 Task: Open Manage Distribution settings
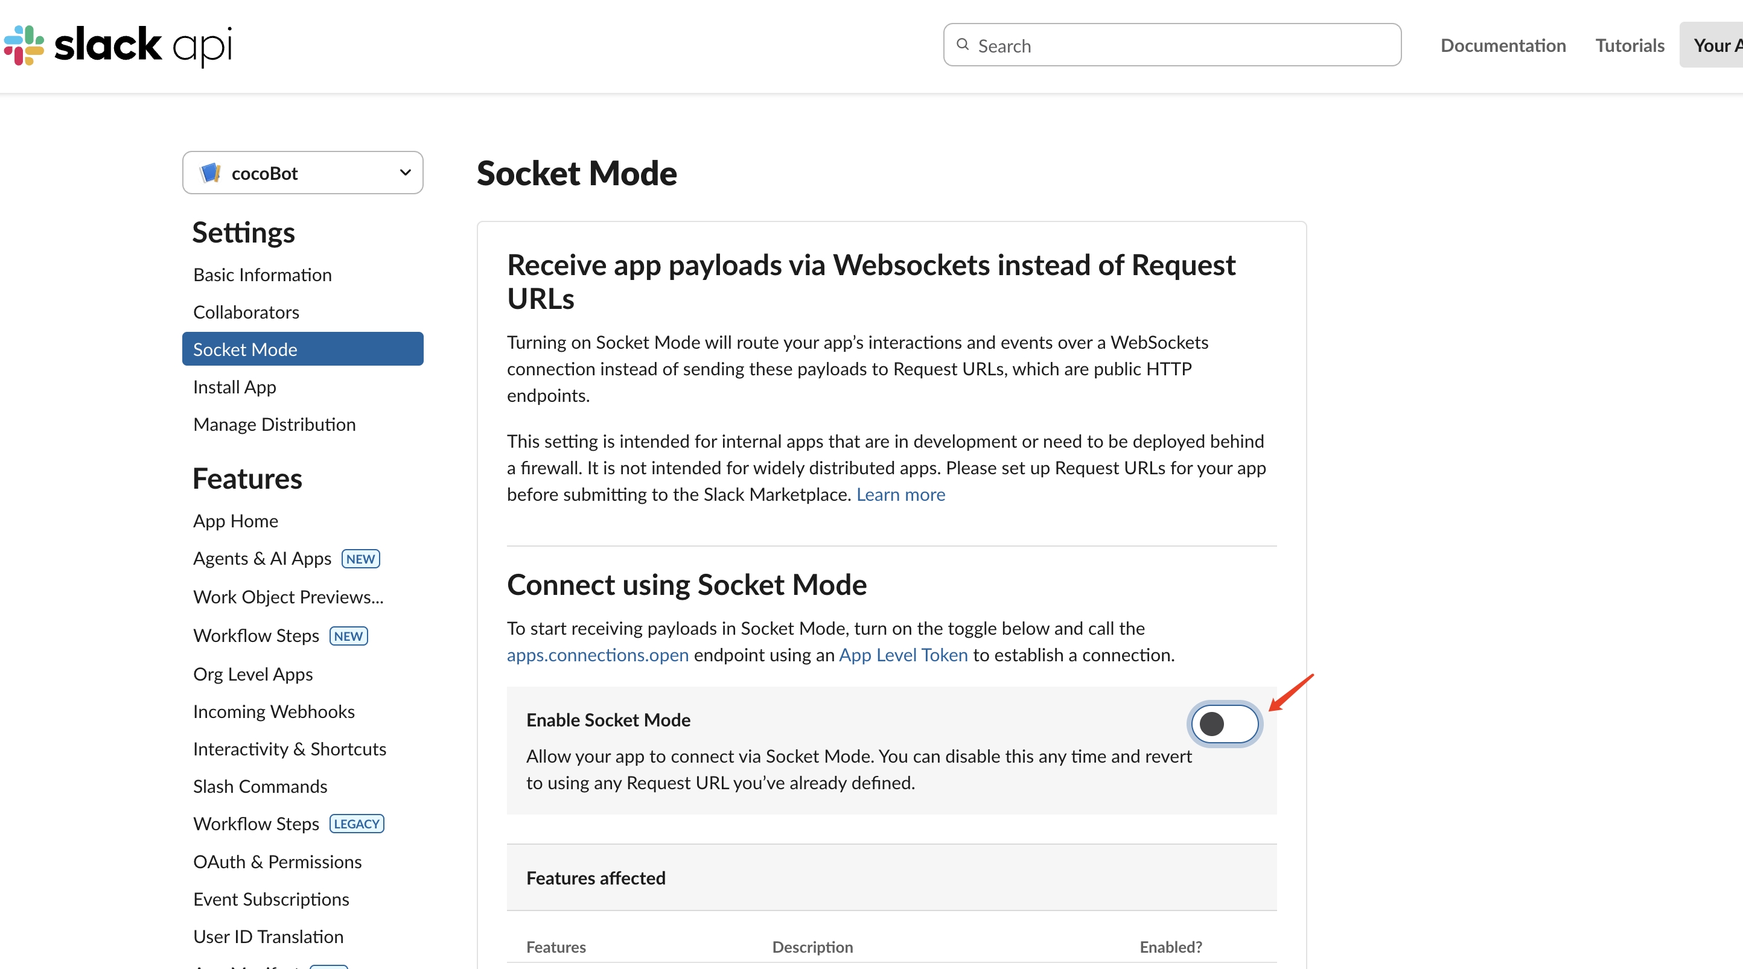pos(275,424)
